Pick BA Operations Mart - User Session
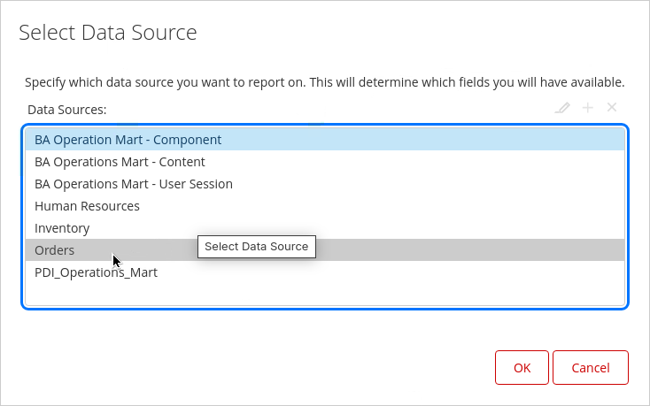The width and height of the screenshot is (650, 406). coord(134,184)
